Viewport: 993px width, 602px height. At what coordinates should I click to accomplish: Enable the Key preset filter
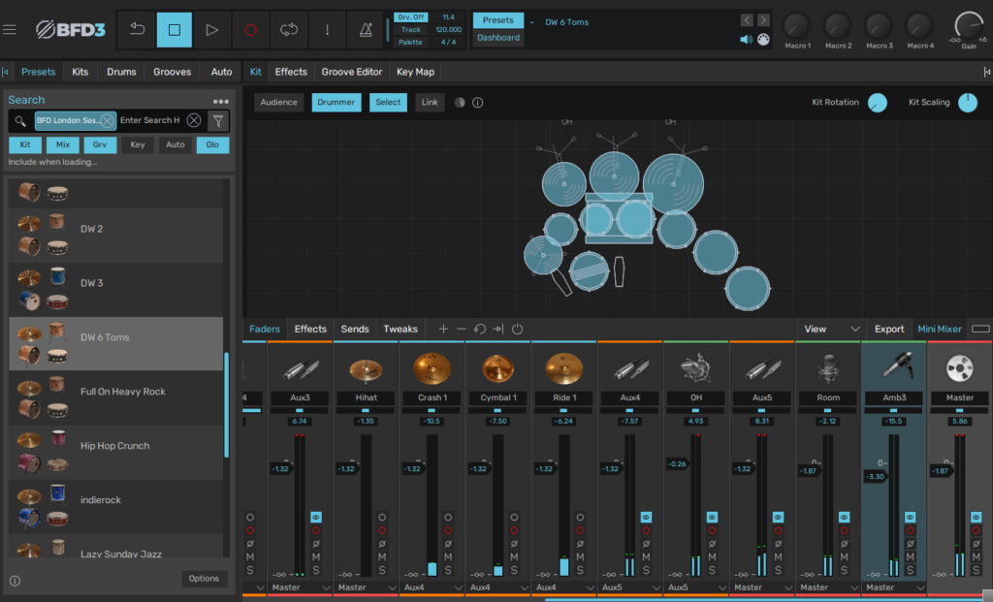tap(137, 144)
